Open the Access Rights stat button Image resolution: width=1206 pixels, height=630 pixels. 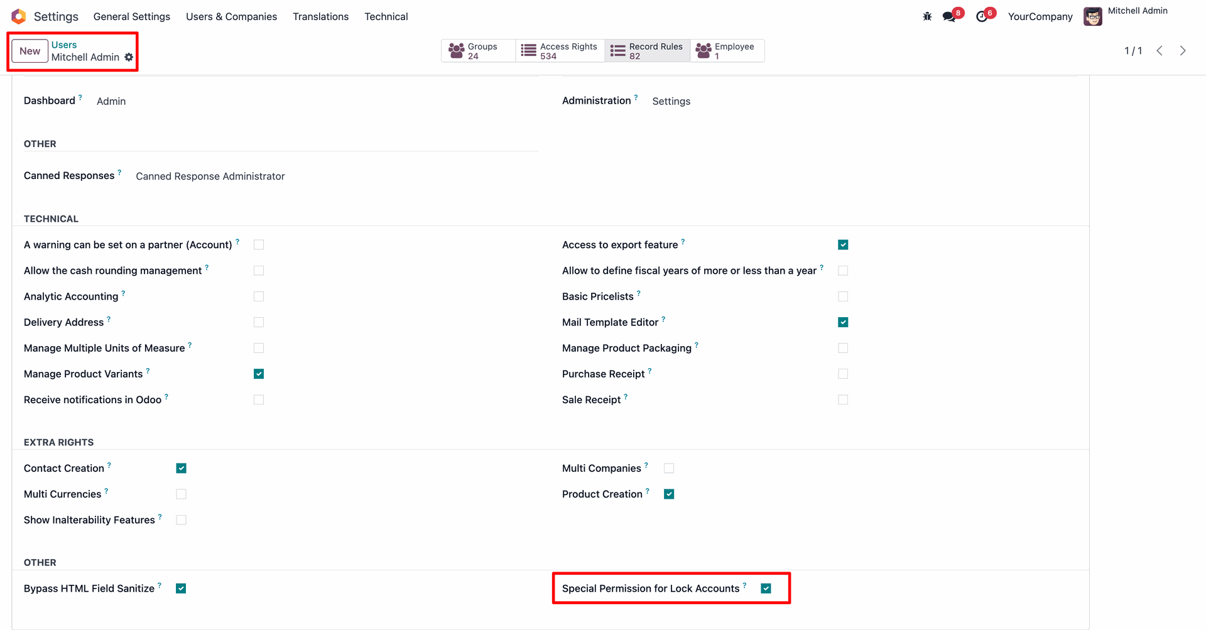(x=560, y=51)
